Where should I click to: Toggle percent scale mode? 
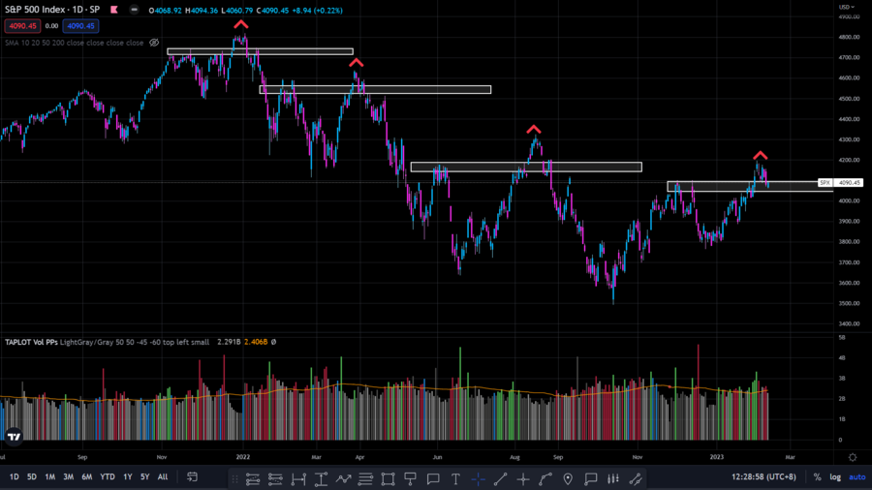[817, 476]
